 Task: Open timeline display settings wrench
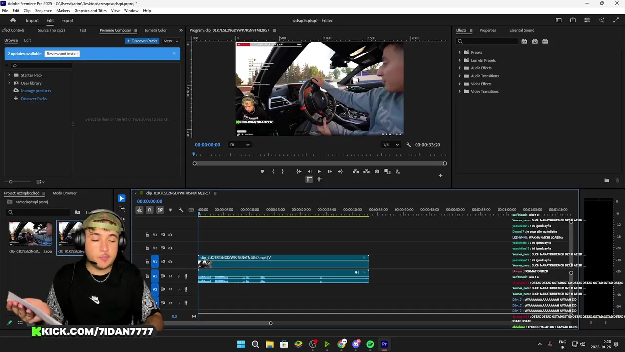click(x=181, y=210)
